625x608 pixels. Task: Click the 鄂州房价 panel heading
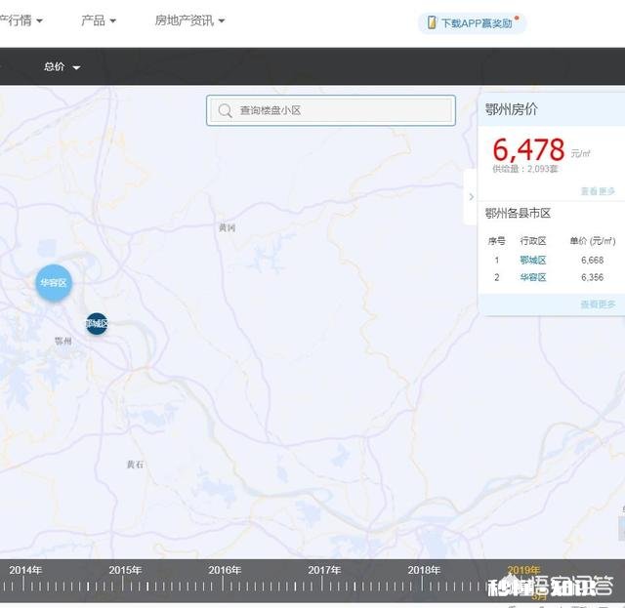[512, 108]
